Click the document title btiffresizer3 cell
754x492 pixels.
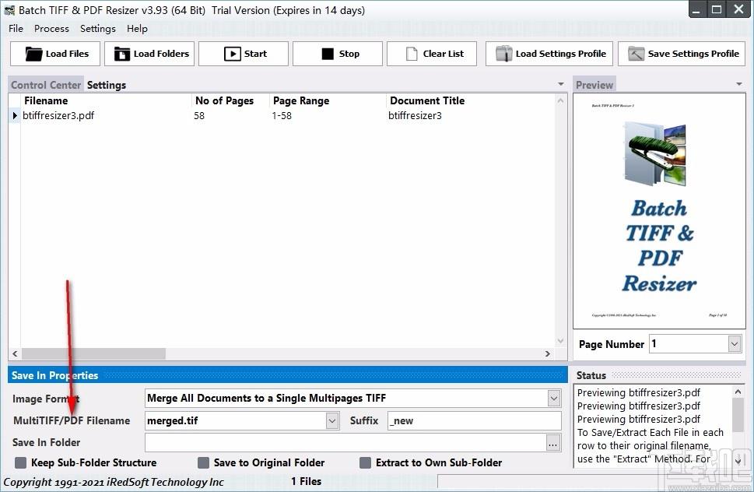point(415,115)
